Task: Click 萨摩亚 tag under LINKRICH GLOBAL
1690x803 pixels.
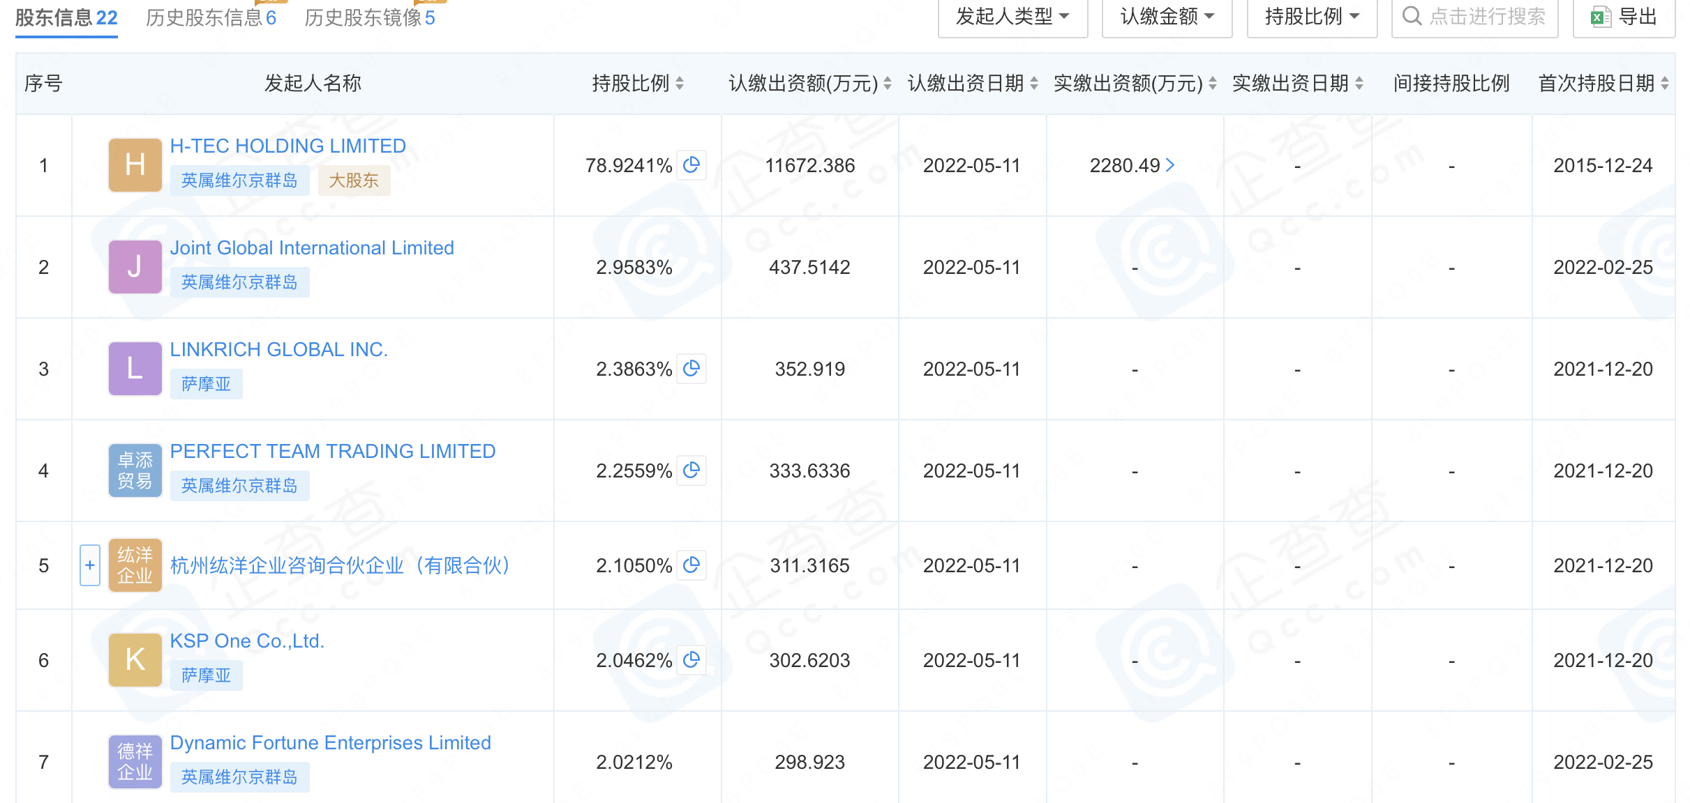Action: click(x=206, y=384)
